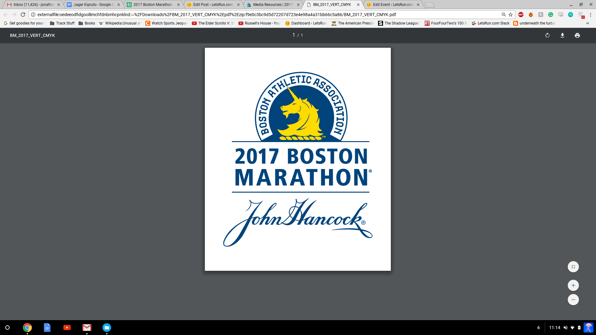Image resolution: width=596 pixels, height=335 pixels.
Task: Click the fit to page button
Action: [x=573, y=267]
